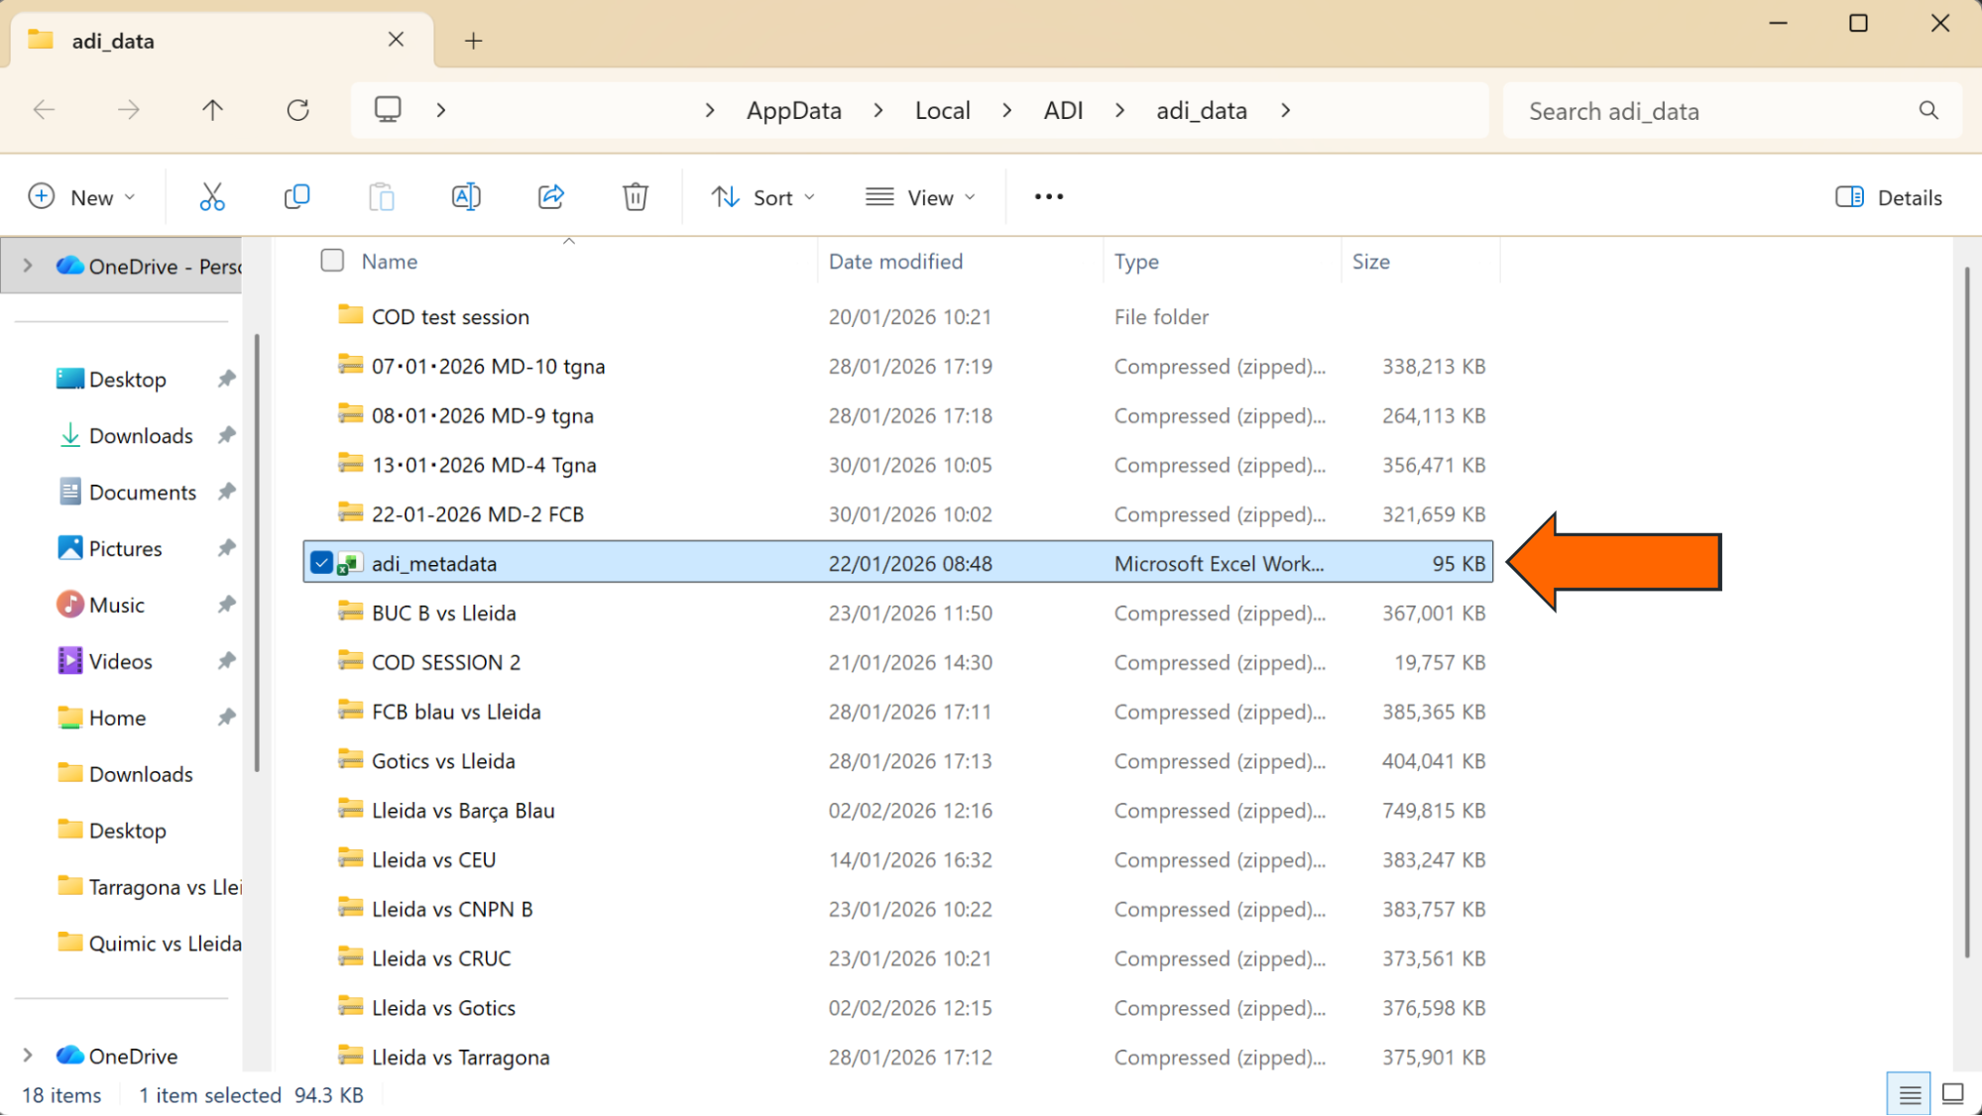Refresh the adi_data folder view
This screenshot has width=1982, height=1116.
click(x=297, y=110)
